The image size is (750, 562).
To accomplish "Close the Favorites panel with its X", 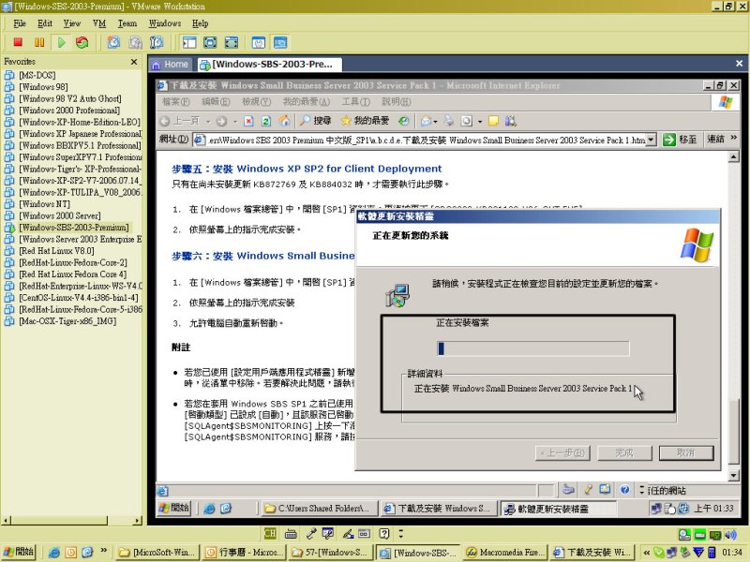I will (134, 62).
